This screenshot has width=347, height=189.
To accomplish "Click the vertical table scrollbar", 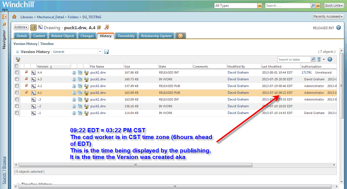I will click(342, 86).
